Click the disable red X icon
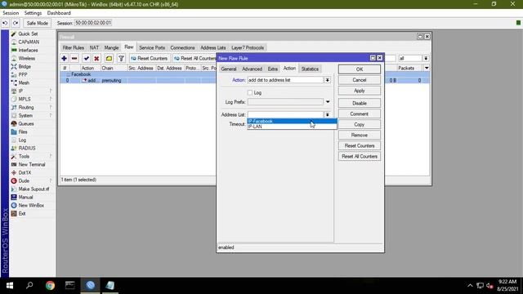The image size is (523, 294). [96, 58]
